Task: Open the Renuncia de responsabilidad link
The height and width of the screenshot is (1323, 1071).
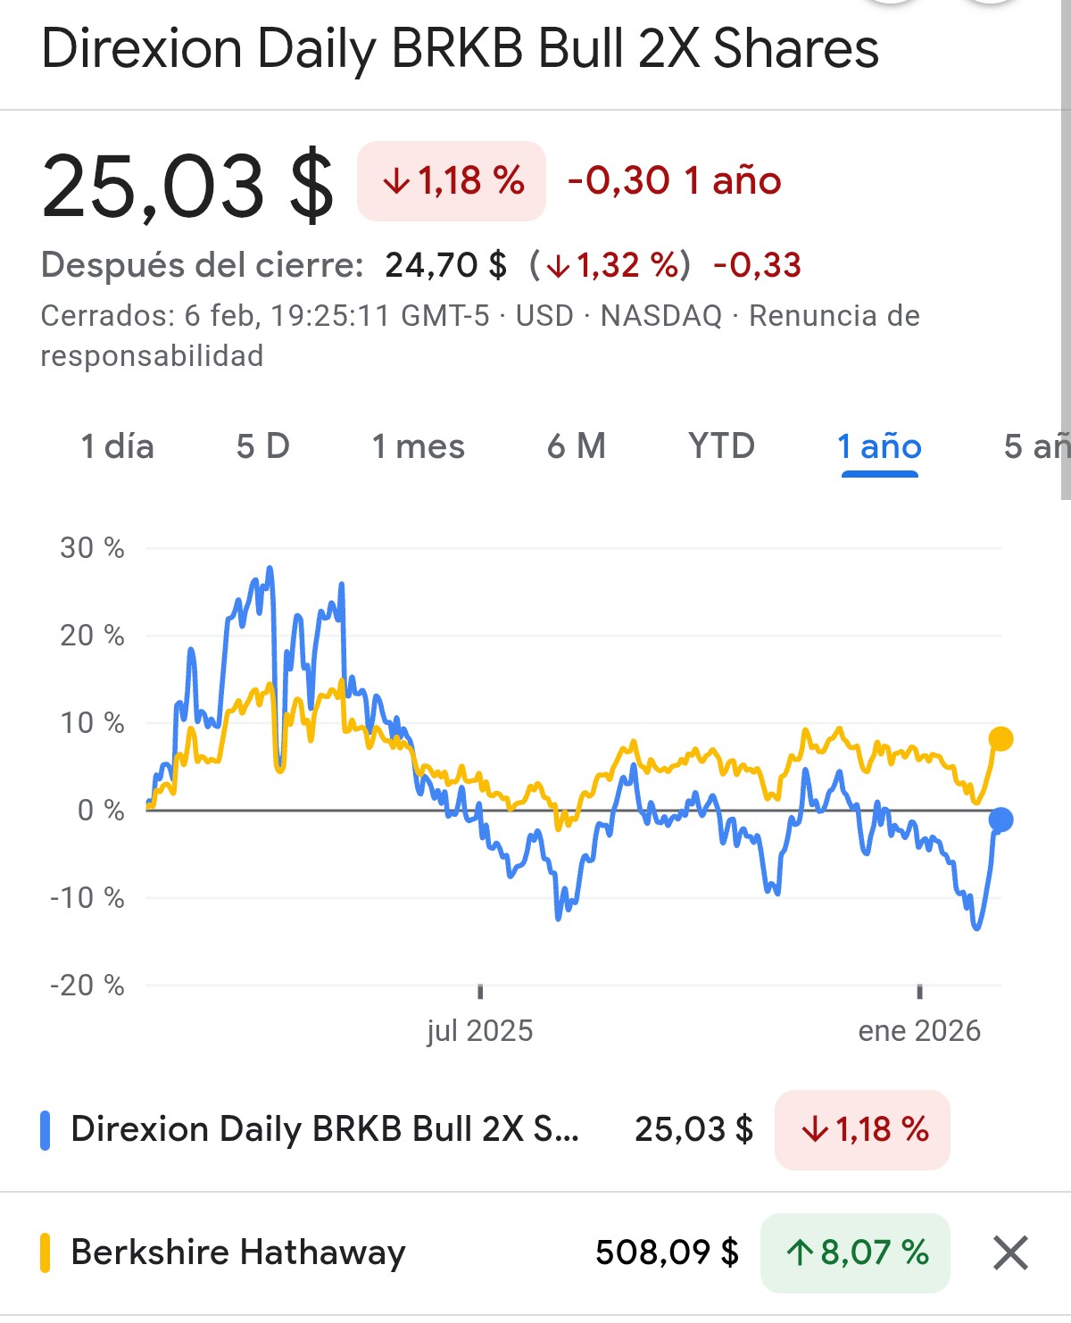Action: point(834,316)
